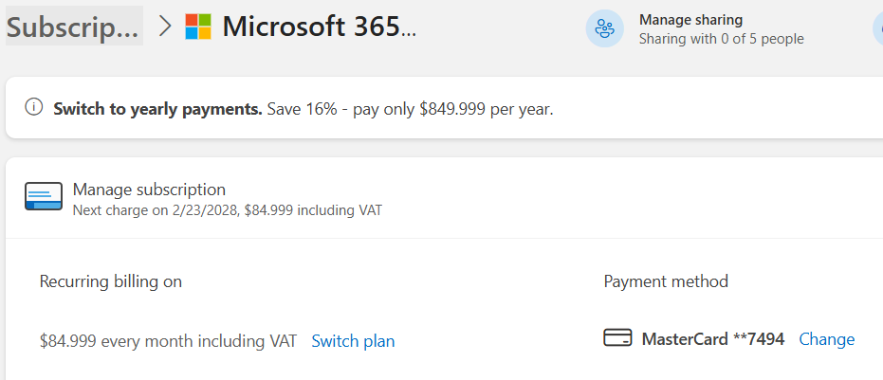The width and height of the screenshot is (883, 380).
Task: Click the info circle icon in banner
Action: tap(34, 107)
